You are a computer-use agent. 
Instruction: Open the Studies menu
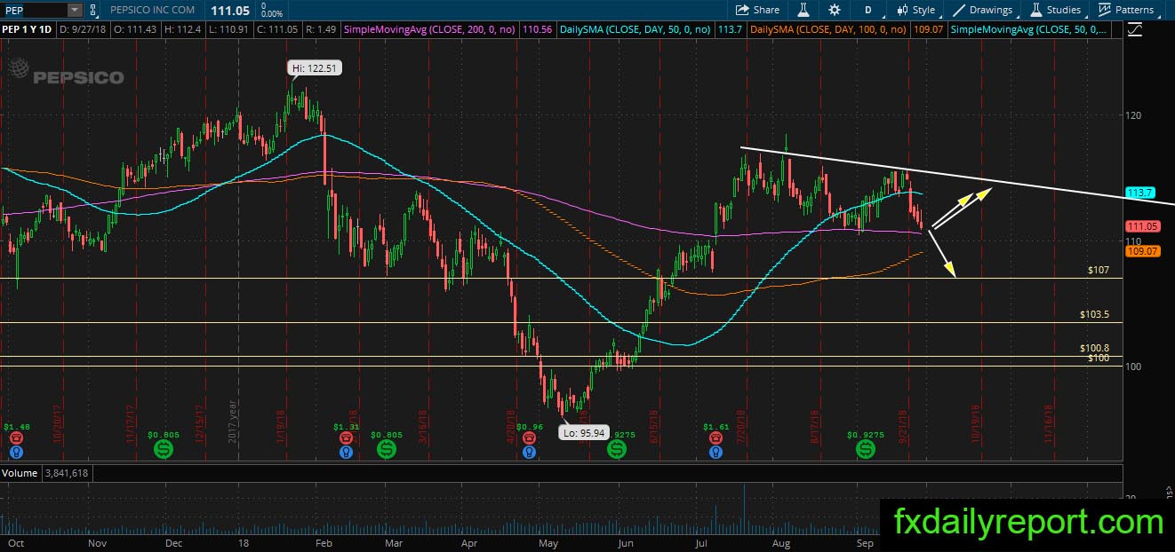tap(1056, 10)
